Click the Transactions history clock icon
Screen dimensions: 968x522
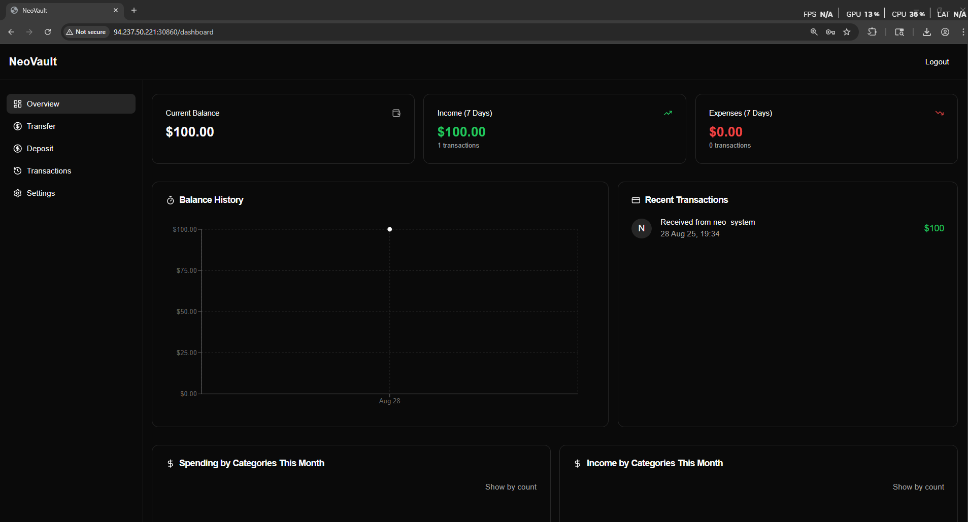[18, 170]
